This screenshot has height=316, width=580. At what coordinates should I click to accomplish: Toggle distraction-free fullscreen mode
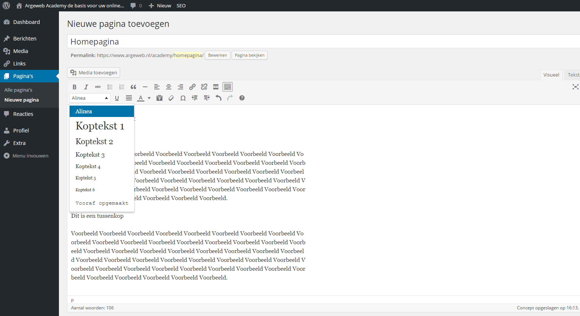pos(575,87)
